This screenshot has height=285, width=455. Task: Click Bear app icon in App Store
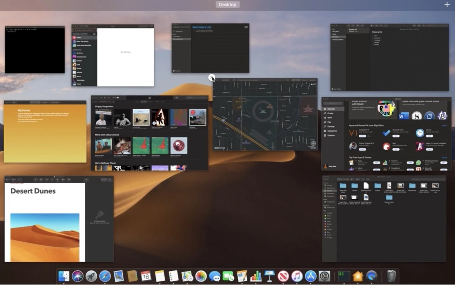pos(386,146)
